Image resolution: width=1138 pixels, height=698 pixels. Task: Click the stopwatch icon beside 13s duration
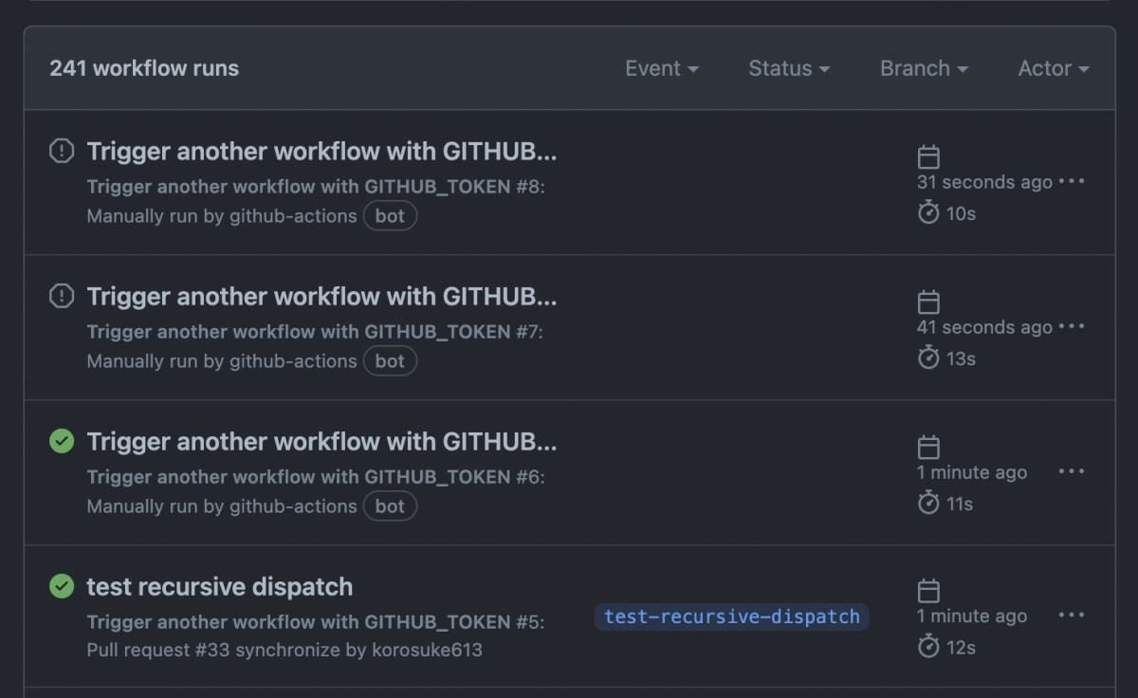tap(928, 358)
